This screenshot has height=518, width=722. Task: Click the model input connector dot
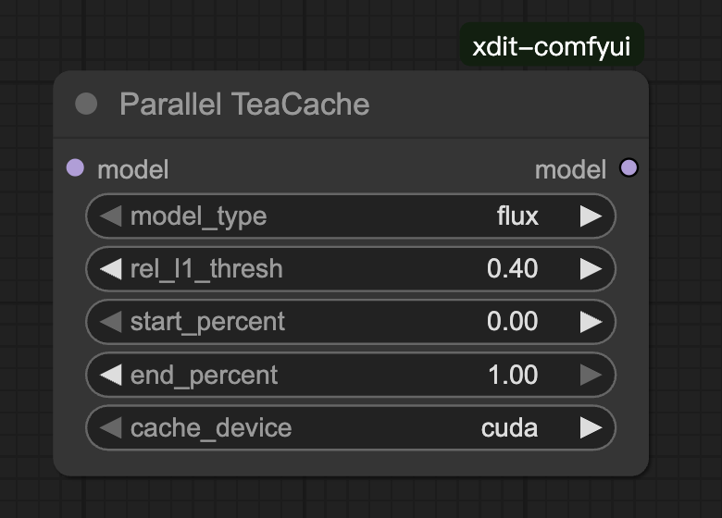76,168
